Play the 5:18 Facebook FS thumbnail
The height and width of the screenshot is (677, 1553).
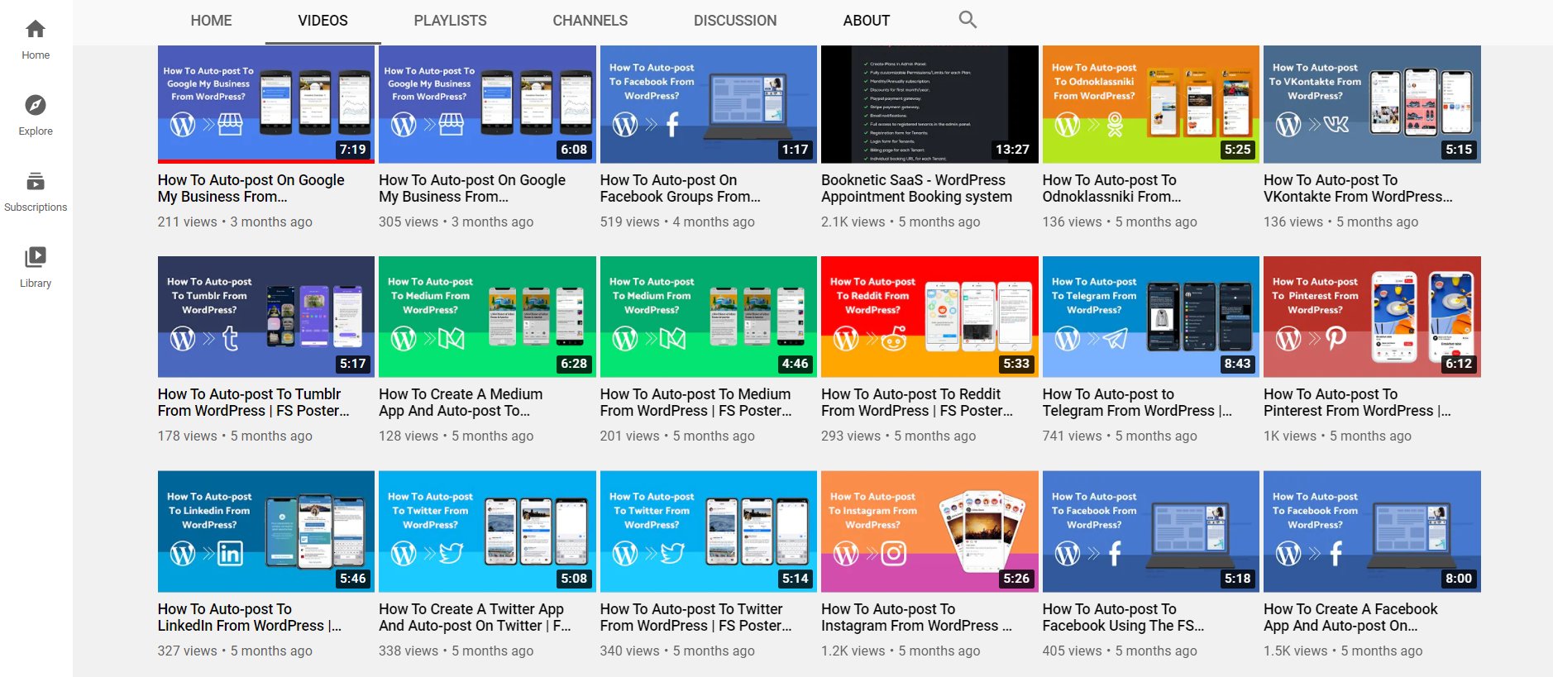click(1151, 532)
